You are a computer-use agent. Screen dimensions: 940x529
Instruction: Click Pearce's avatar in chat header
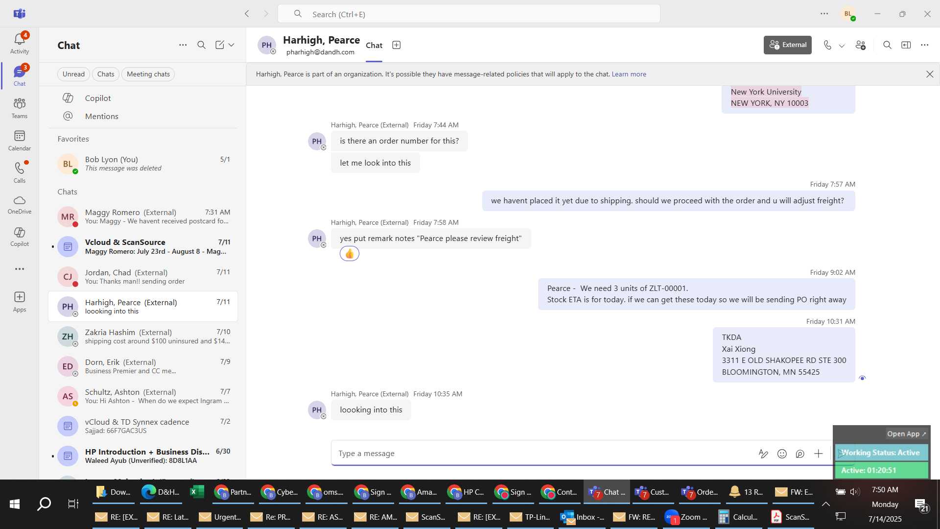pos(267,45)
